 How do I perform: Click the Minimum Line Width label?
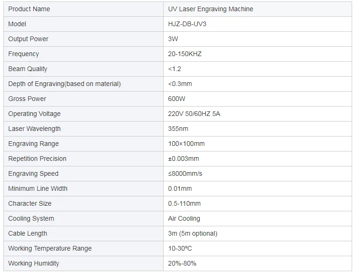point(38,188)
